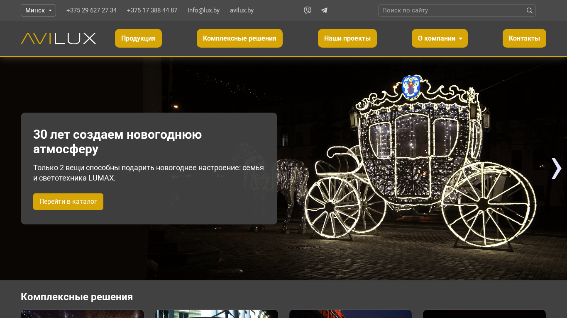Open the Контакты page
This screenshot has width=567, height=318.
pyautogui.click(x=524, y=39)
